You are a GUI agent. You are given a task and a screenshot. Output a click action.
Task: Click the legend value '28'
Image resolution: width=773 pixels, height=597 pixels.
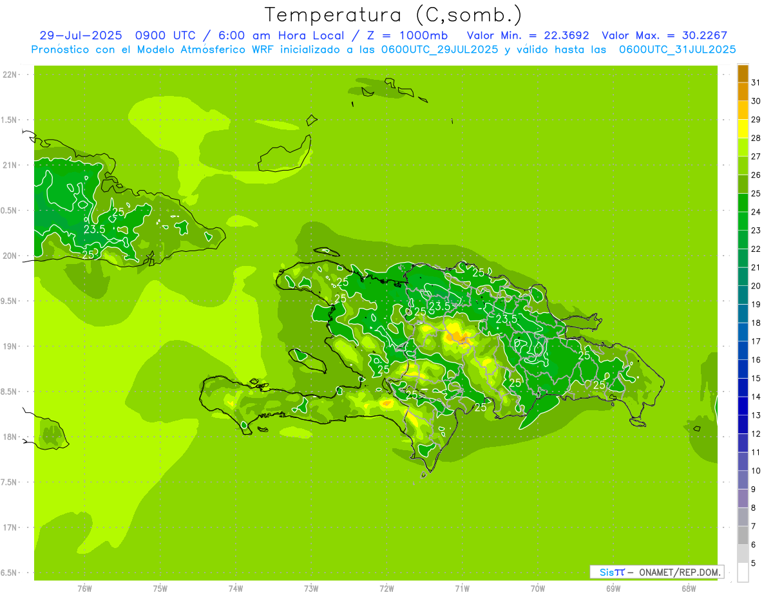[x=756, y=138]
